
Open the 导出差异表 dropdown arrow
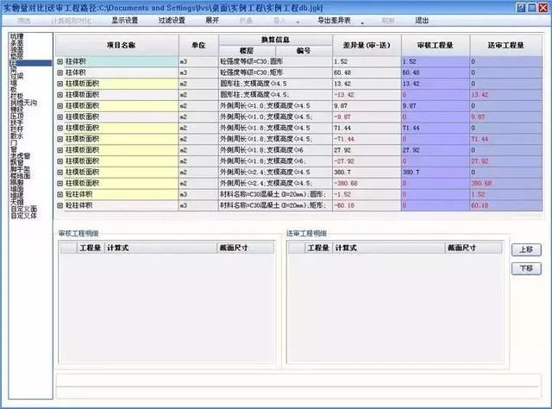point(361,20)
